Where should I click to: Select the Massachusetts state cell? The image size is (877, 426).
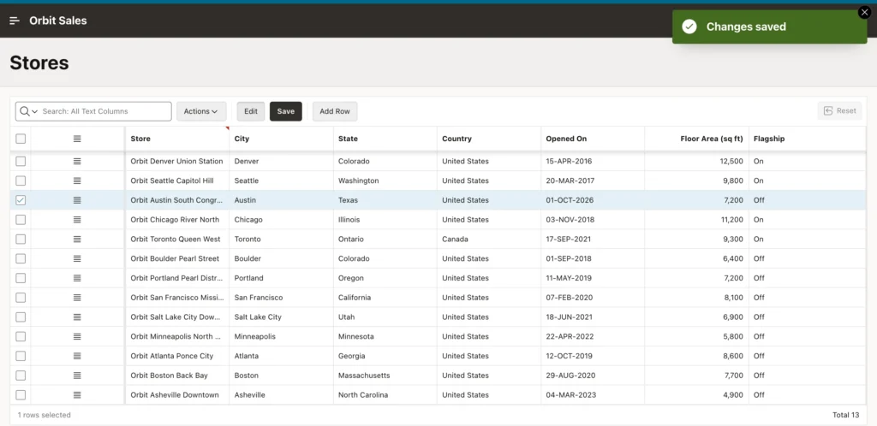click(x=385, y=376)
